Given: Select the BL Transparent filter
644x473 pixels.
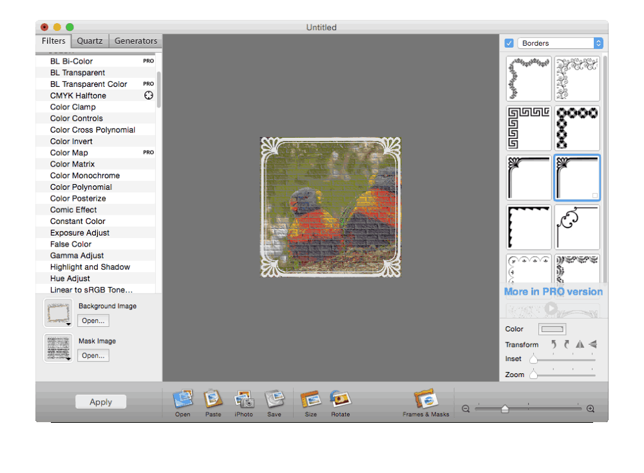Looking at the screenshot, I should (95, 73).
